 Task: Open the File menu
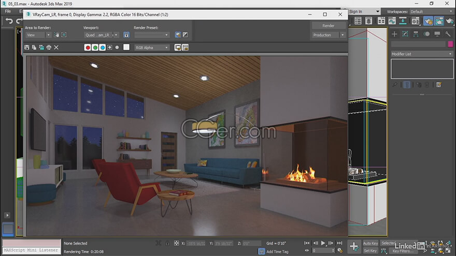pos(8,11)
